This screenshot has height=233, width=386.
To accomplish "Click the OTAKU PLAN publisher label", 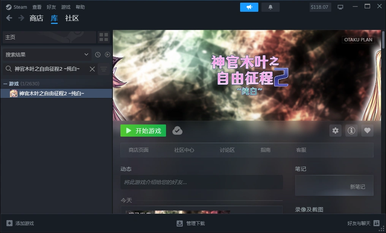I will coord(358,39).
